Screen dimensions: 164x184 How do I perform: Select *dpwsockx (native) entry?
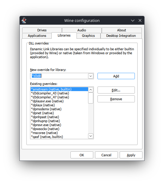coord(59,129)
